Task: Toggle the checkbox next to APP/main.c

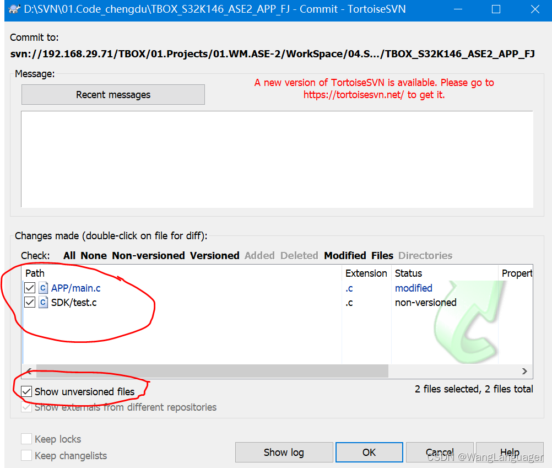Action: click(x=30, y=288)
